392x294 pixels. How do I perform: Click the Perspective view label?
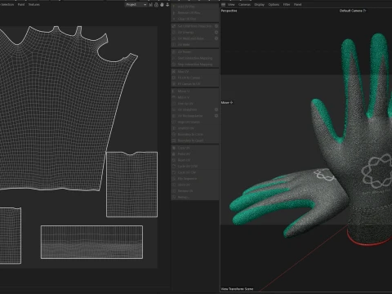point(229,11)
